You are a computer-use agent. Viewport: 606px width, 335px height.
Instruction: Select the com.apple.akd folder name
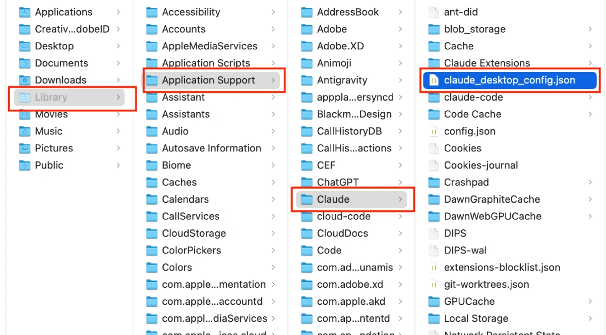[x=351, y=301]
